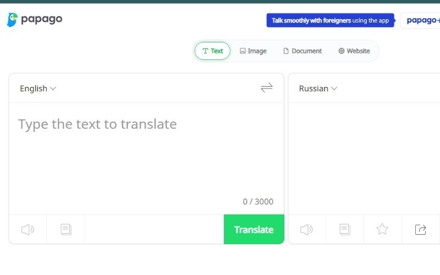The height and width of the screenshot is (275, 440).
Task: Copy the source text
Action: [x=66, y=229]
